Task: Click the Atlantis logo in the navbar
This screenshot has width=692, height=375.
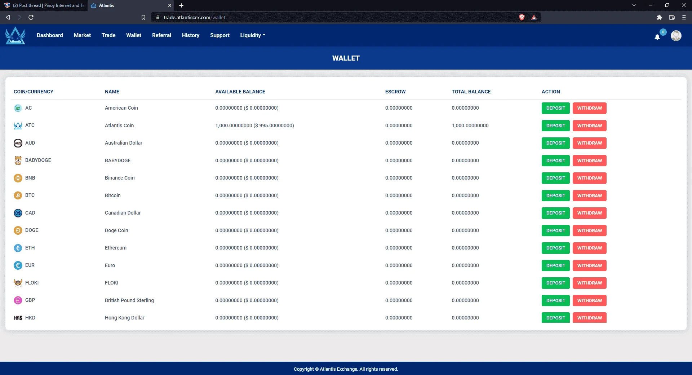Action: pyautogui.click(x=15, y=35)
